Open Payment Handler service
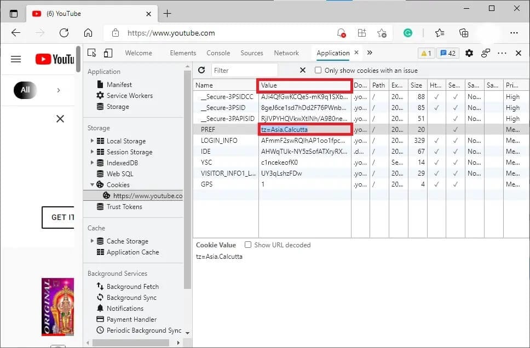Screen dimensions: 530x348 click(x=131, y=320)
